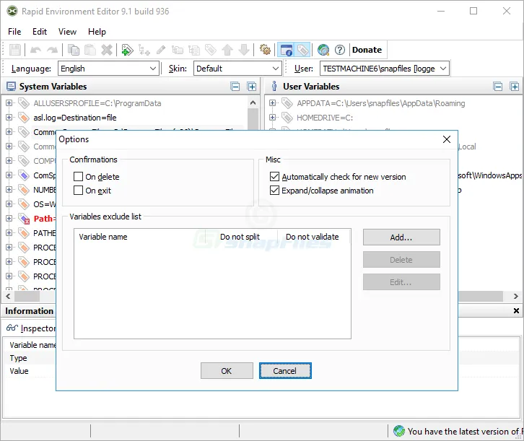Open the File menu
The height and width of the screenshot is (441, 524).
[14, 32]
